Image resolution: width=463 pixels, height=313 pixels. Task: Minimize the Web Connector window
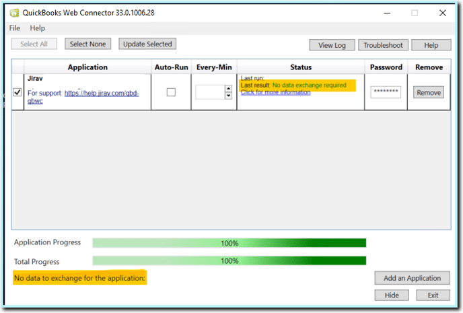(x=387, y=13)
